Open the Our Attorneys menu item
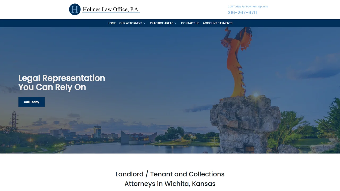 point(131,23)
